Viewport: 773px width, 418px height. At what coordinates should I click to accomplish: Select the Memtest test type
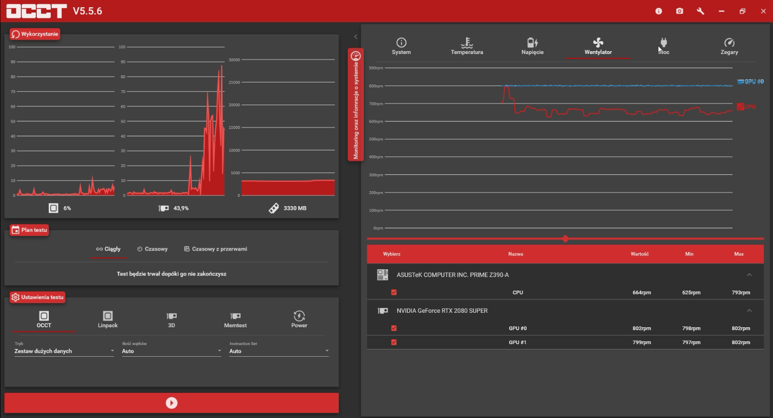[235, 320]
